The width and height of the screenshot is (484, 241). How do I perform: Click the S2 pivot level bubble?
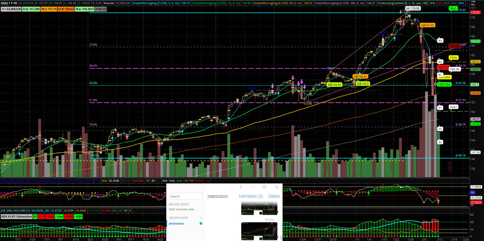[x=440, y=129]
